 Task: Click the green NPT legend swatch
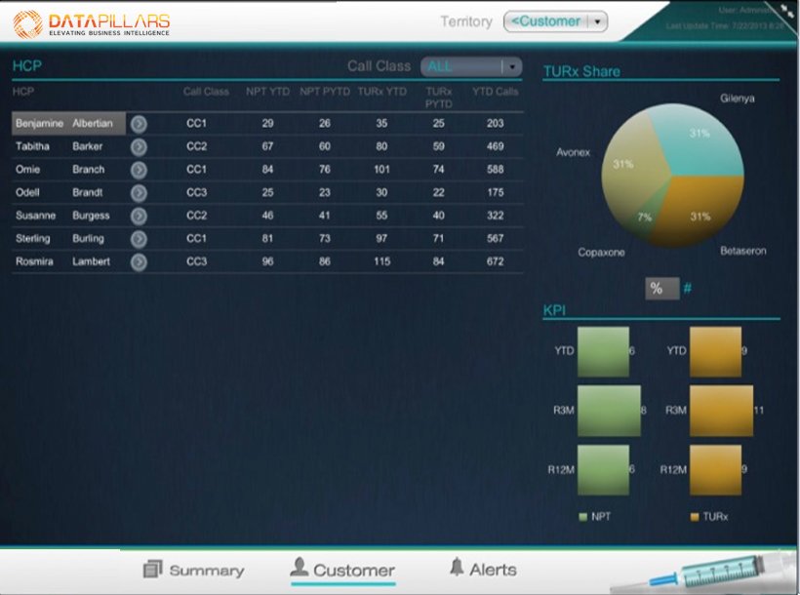583,517
